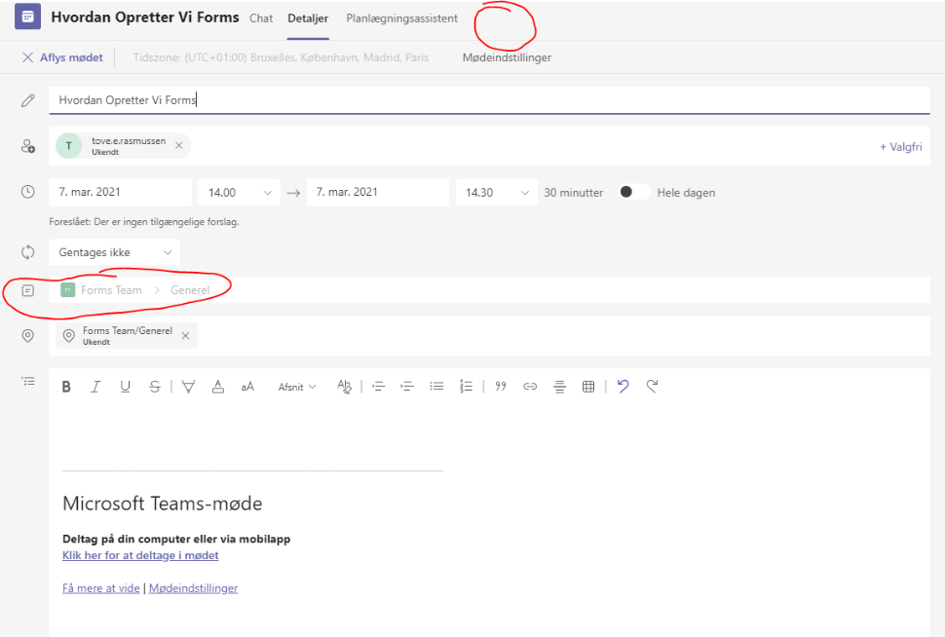Toggle the Hele dagen switch
945x637 pixels.
[x=634, y=192]
